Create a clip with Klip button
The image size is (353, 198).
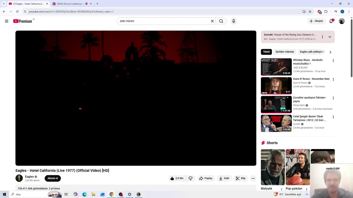tap(240, 178)
